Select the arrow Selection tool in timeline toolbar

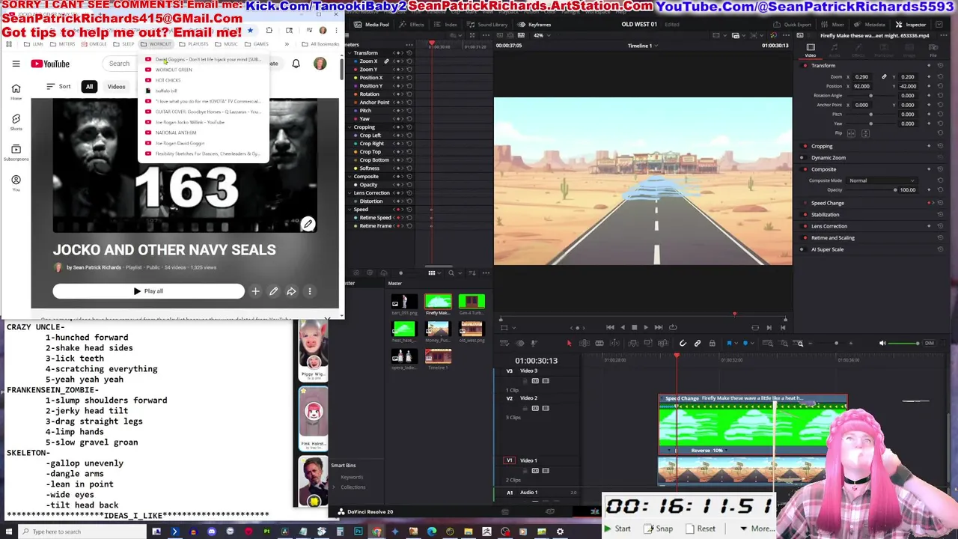(x=569, y=344)
